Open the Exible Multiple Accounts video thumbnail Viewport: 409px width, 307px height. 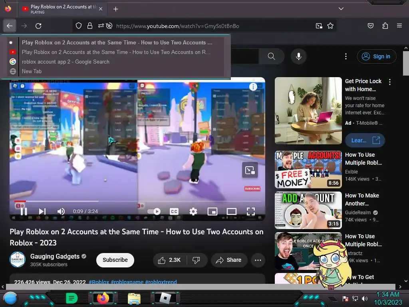coord(308,169)
